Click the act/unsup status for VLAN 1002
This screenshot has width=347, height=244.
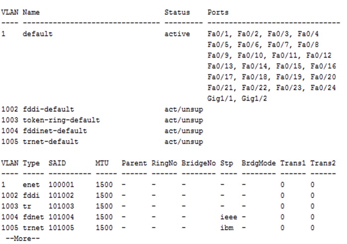[x=183, y=109]
